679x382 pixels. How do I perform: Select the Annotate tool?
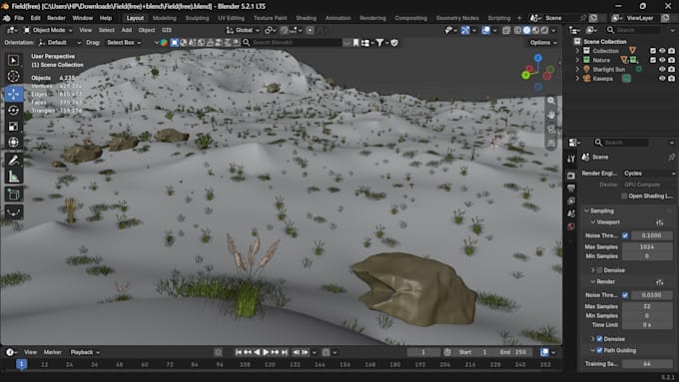(13, 160)
